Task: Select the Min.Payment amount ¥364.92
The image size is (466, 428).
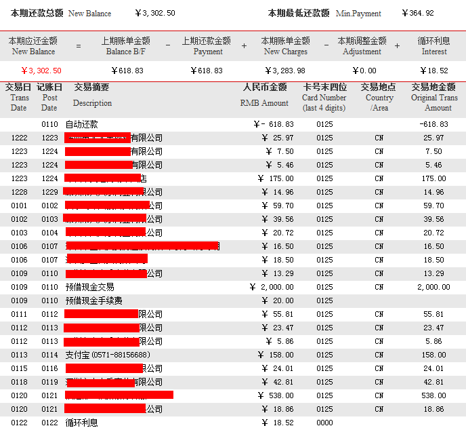Action: pyautogui.click(x=417, y=13)
